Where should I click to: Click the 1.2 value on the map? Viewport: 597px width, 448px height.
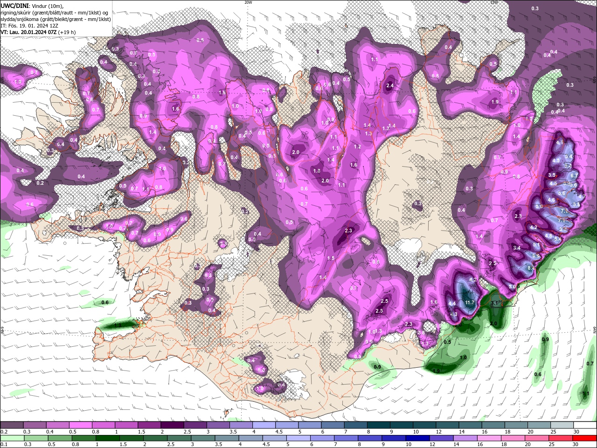(x=358, y=147)
